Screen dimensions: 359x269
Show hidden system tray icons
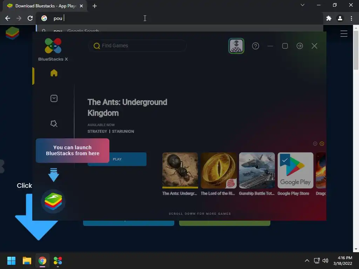pos(307,261)
